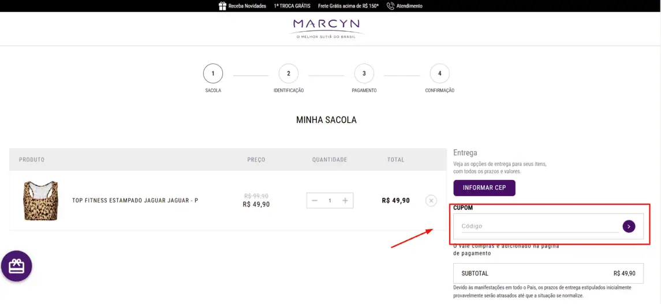Screen dimensions: 661x304
Task: Open the Receba Novidades link
Action: (x=247, y=6)
